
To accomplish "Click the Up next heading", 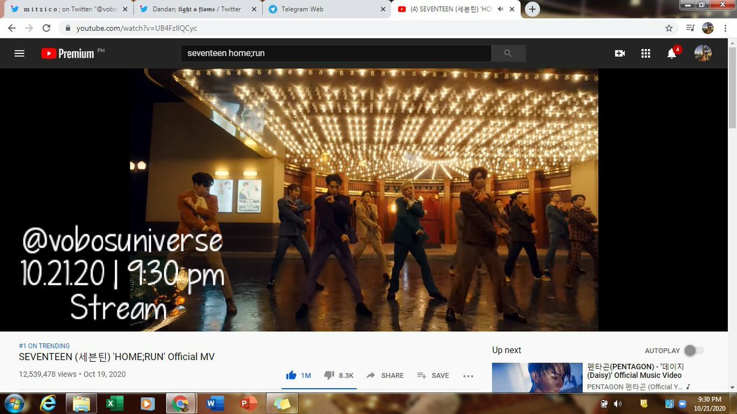I will tap(507, 350).
